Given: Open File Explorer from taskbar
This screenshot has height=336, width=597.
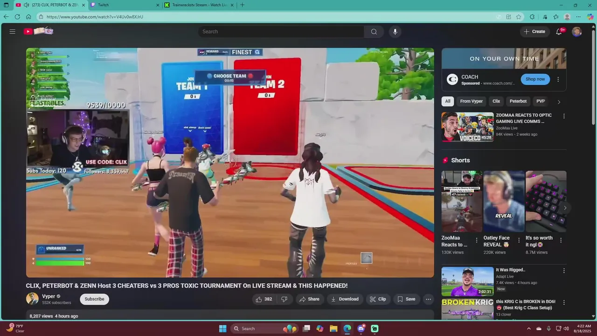Looking at the screenshot, I should click(333, 329).
